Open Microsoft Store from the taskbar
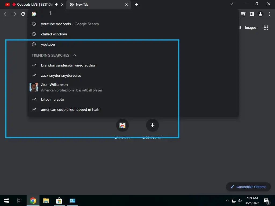The image size is (275, 206). [59, 201]
